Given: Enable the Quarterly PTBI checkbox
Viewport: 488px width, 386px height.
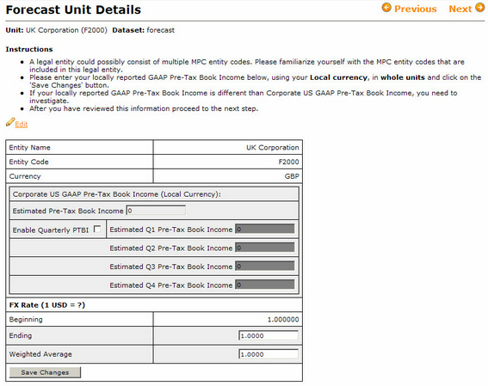Looking at the screenshot, I should pos(97,229).
